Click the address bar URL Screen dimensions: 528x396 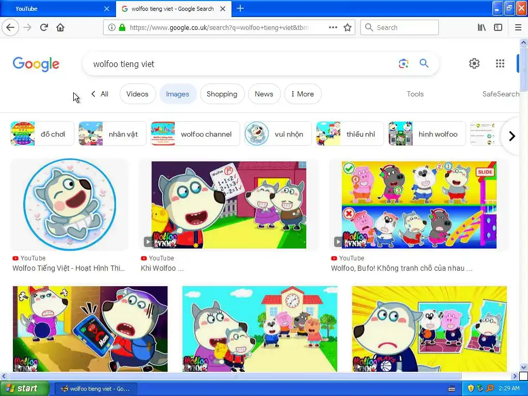[219, 27]
